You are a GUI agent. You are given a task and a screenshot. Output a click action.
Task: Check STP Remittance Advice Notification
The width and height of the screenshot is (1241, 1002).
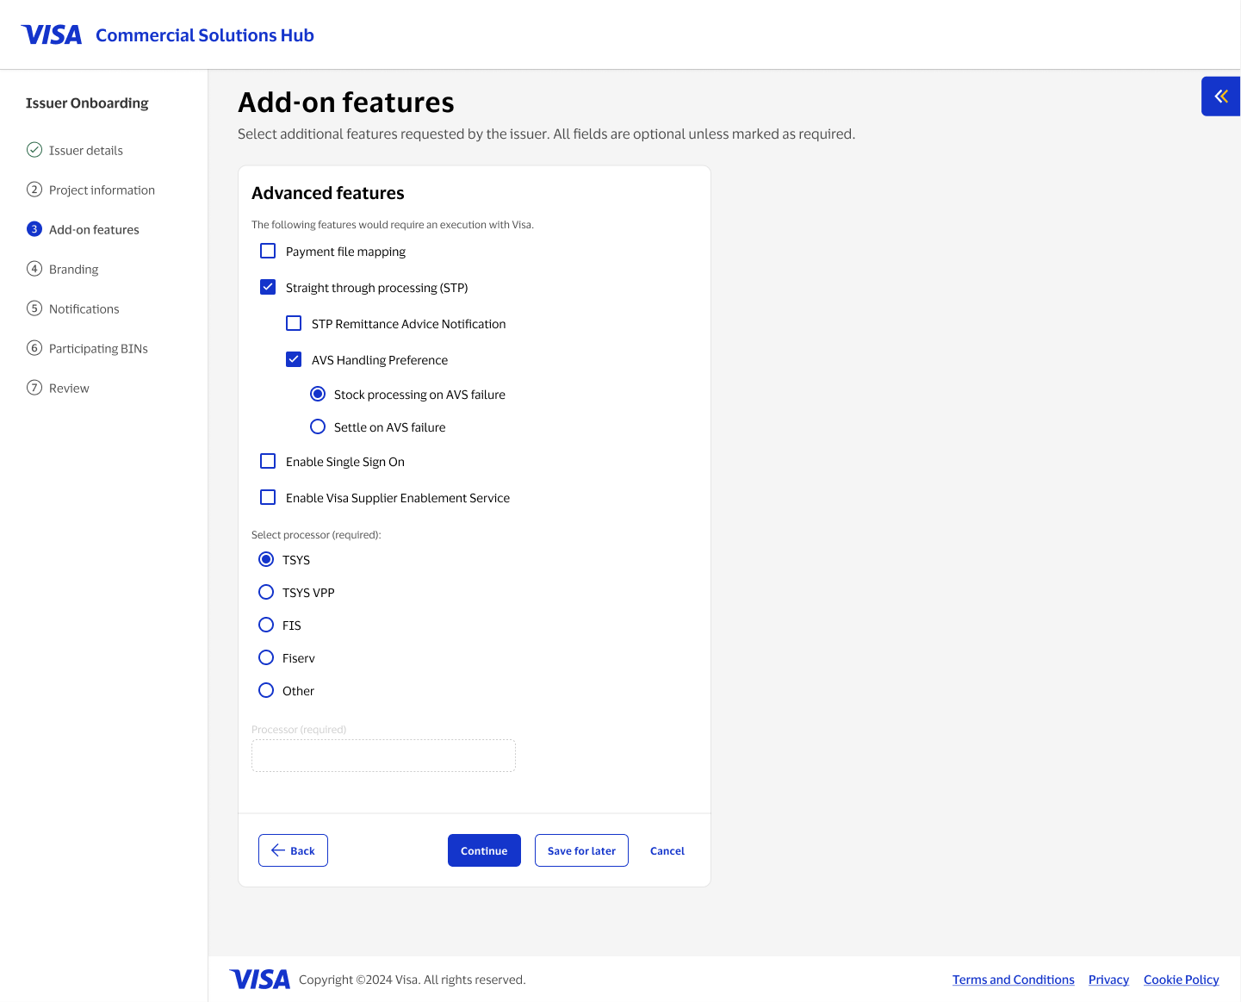(294, 323)
